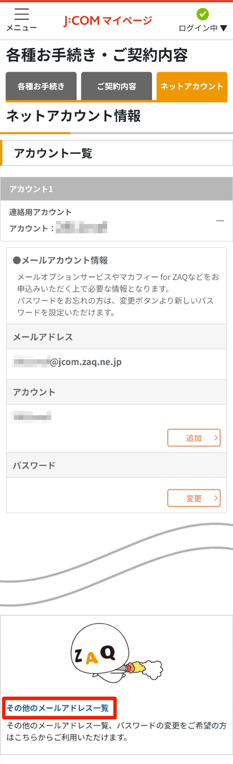Image resolution: width=233 pixels, height=764 pixels.
Task: Open その他のメールアドレス一覧 link
Action: point(58,708)
